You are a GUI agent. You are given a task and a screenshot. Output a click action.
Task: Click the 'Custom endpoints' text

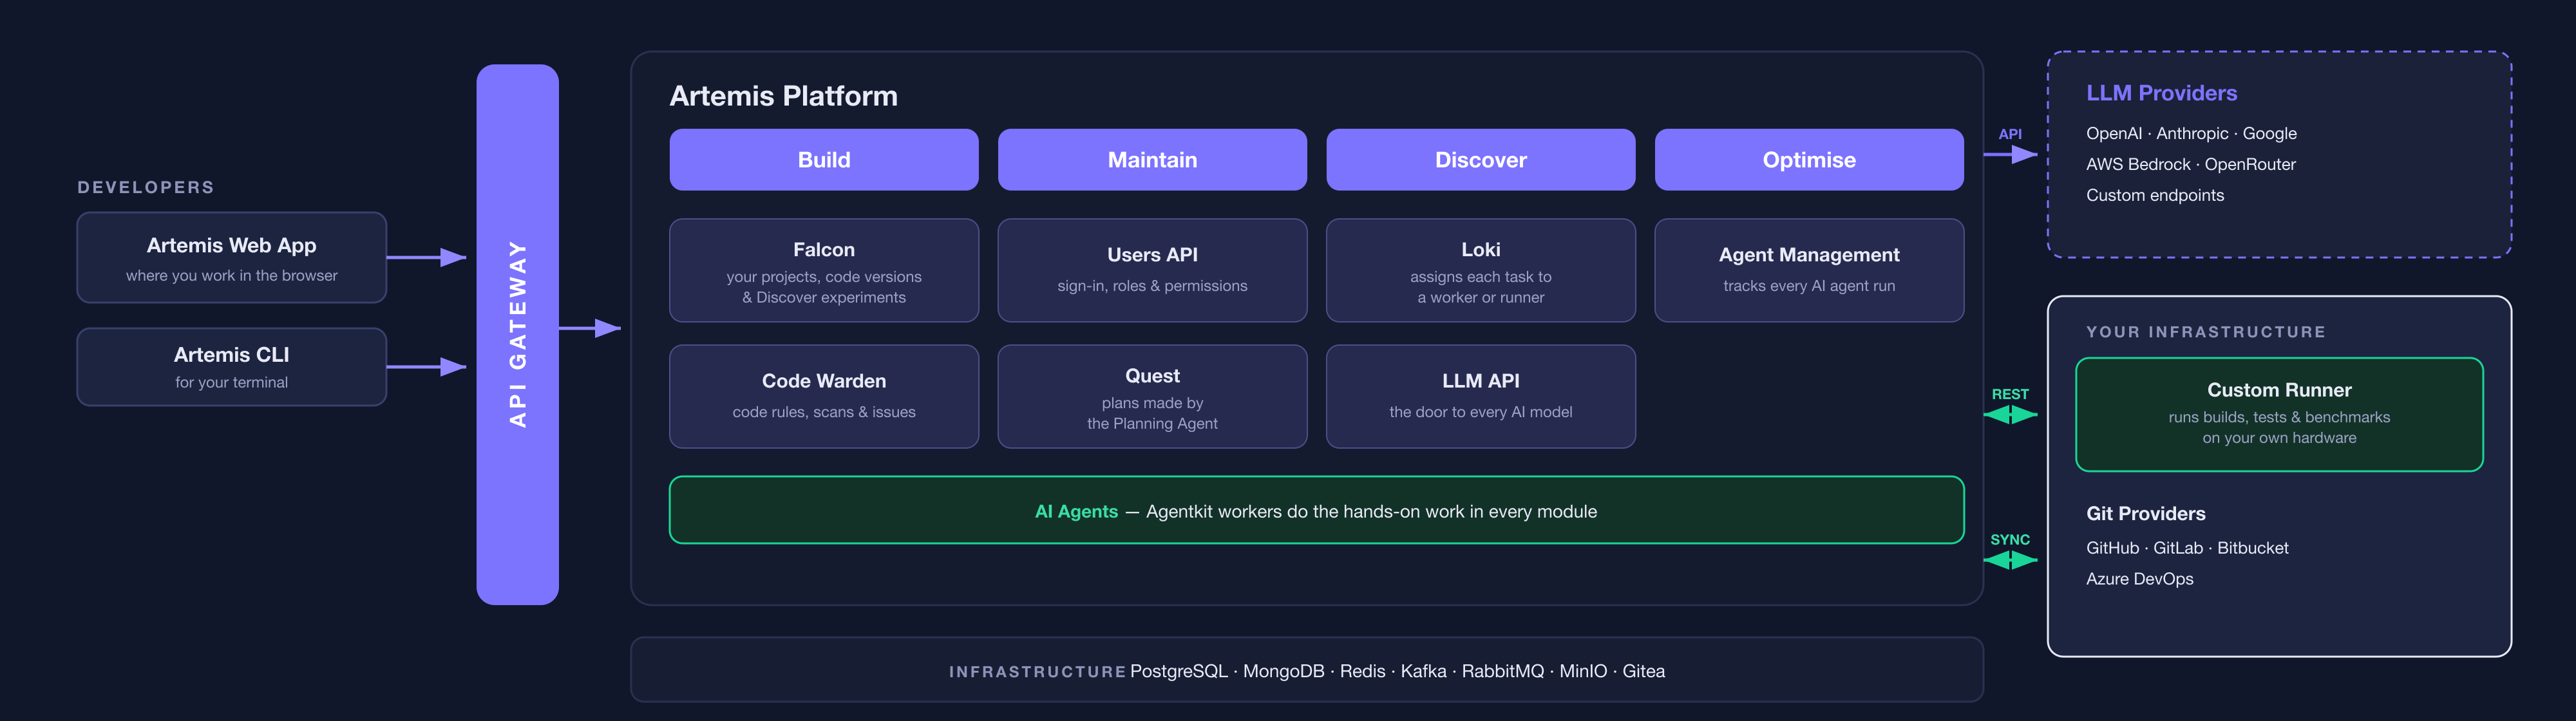click(2155, 195)
